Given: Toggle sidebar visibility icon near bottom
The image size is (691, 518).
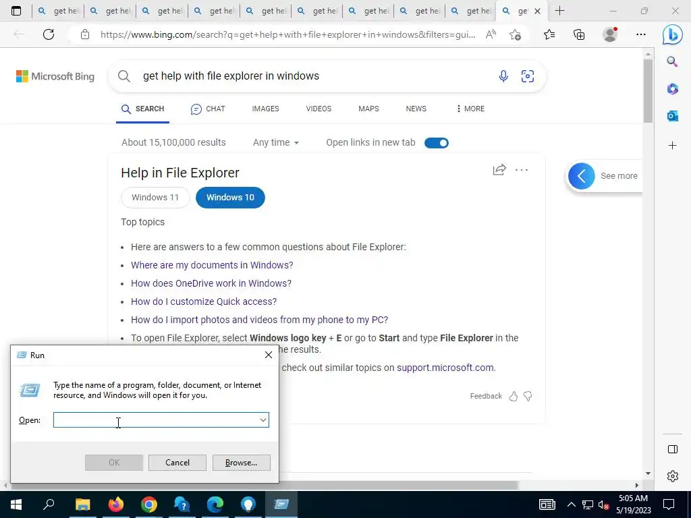Looking at the screenshot, I should click(x=673, y=449).
